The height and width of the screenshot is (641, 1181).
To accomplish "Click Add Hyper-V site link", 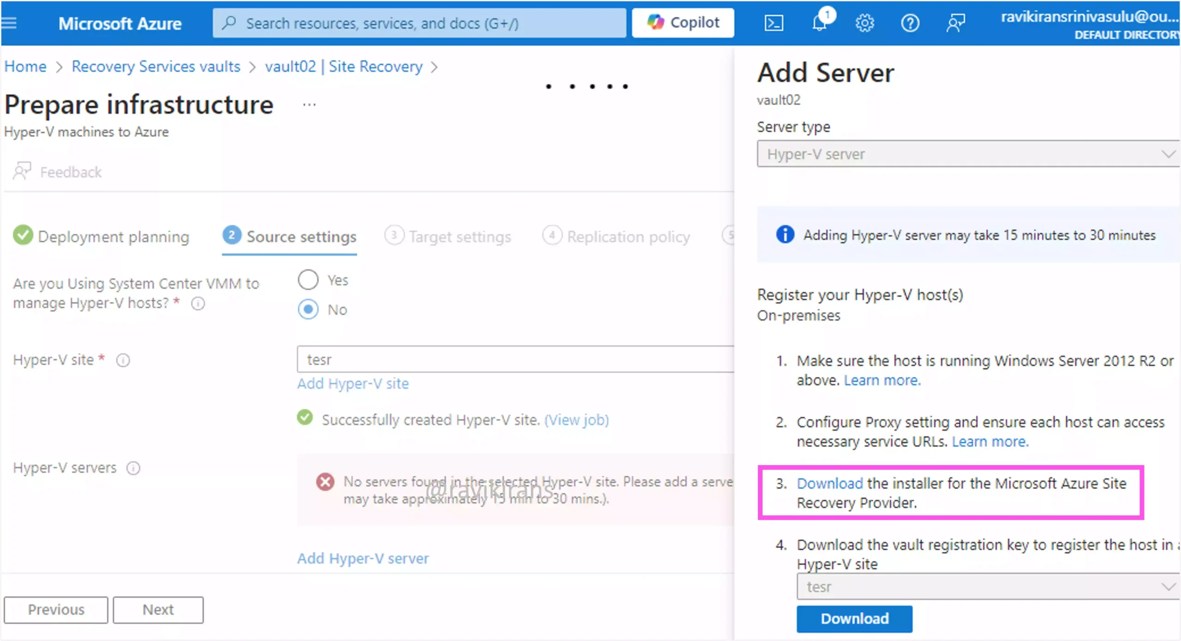I will (x=353, y=383).
